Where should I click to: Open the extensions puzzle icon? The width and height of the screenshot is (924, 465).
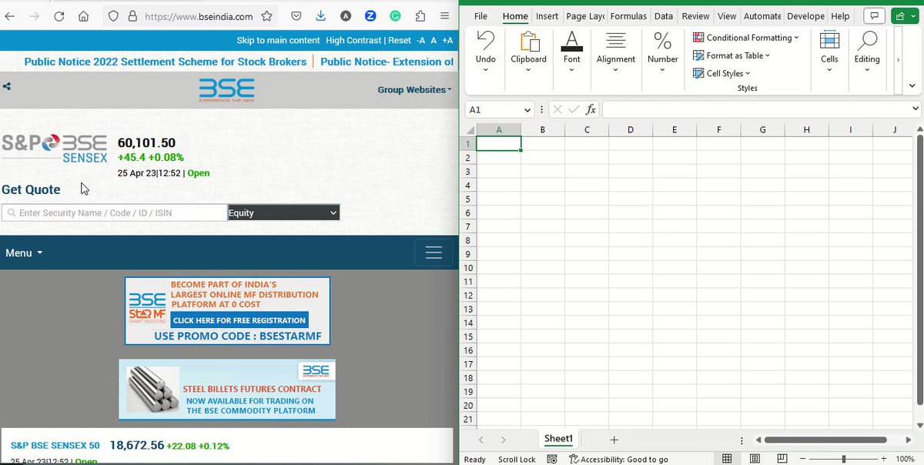click(420, 16)
